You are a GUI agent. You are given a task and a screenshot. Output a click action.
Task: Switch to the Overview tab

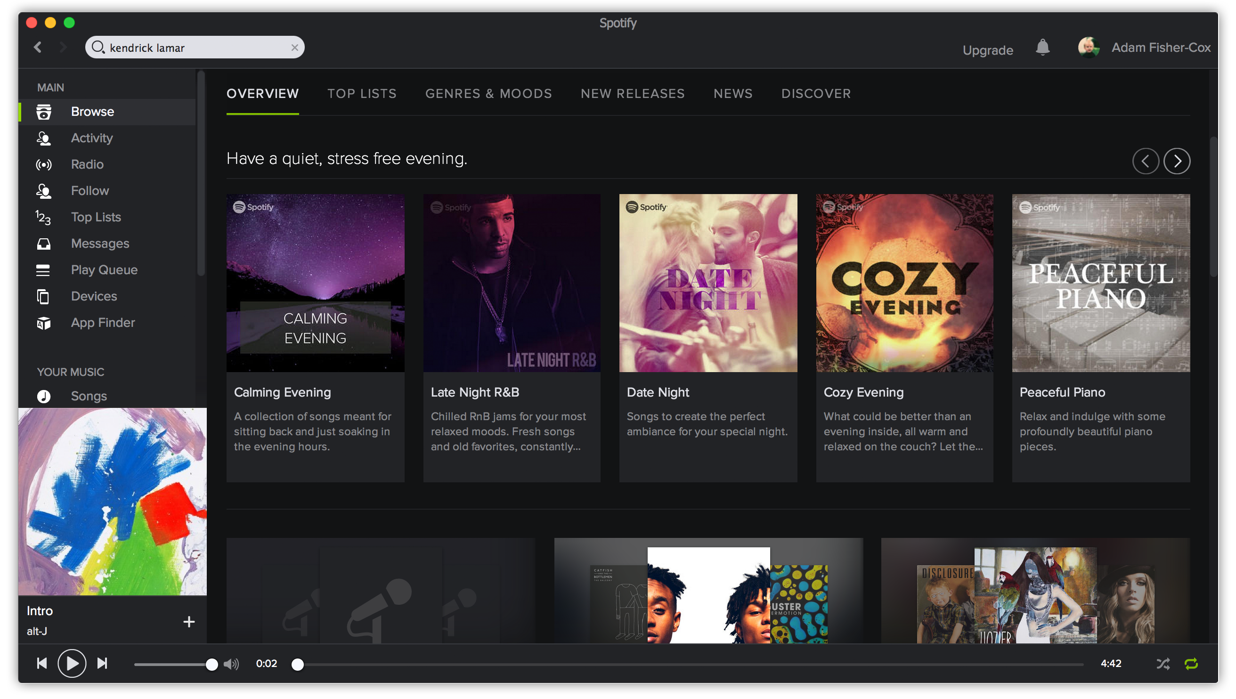(262, 94)
